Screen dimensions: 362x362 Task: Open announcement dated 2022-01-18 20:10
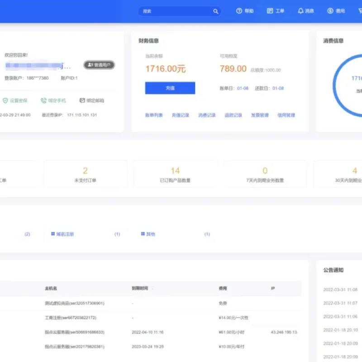click(340, 330)
